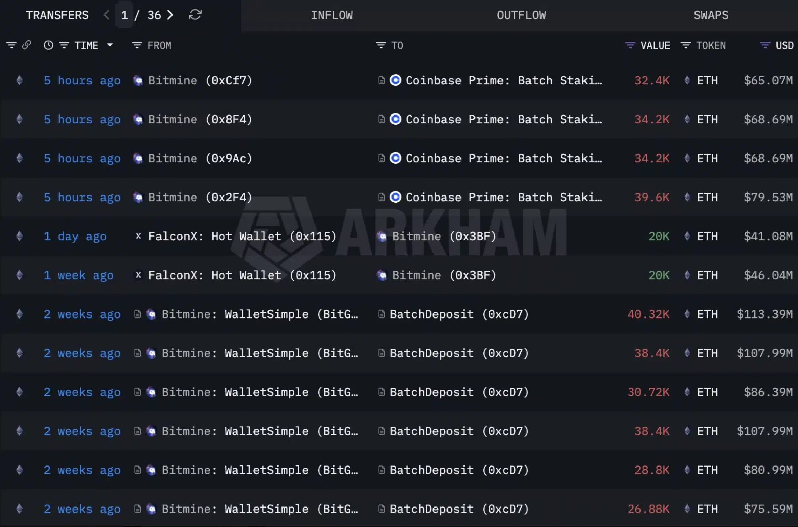Open the leftmost filter icon in header
Image resolution: width=798 pixels, height=527 pixels.
coord(11,45)
